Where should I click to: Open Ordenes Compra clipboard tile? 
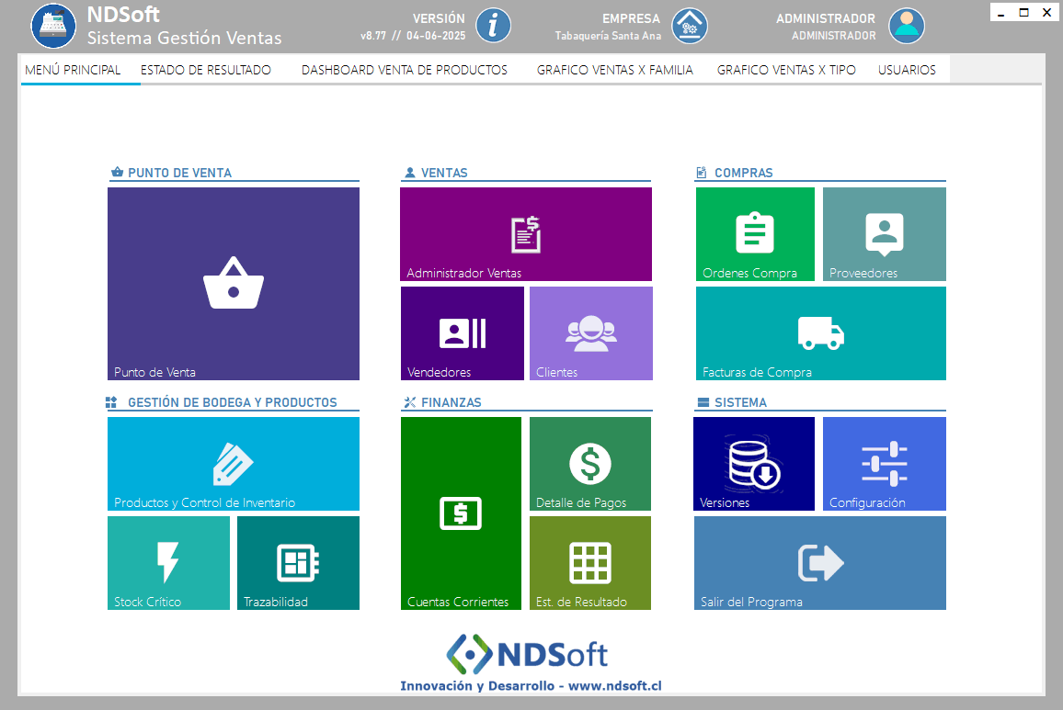pos(755,234)
